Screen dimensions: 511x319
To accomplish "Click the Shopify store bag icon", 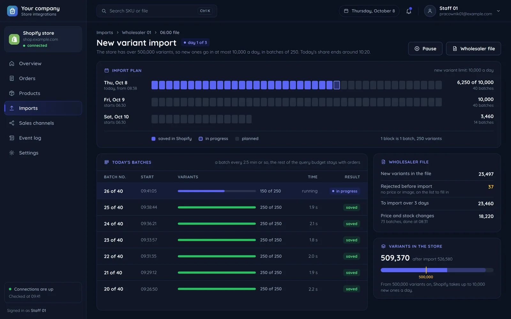I will click(14, 39).
